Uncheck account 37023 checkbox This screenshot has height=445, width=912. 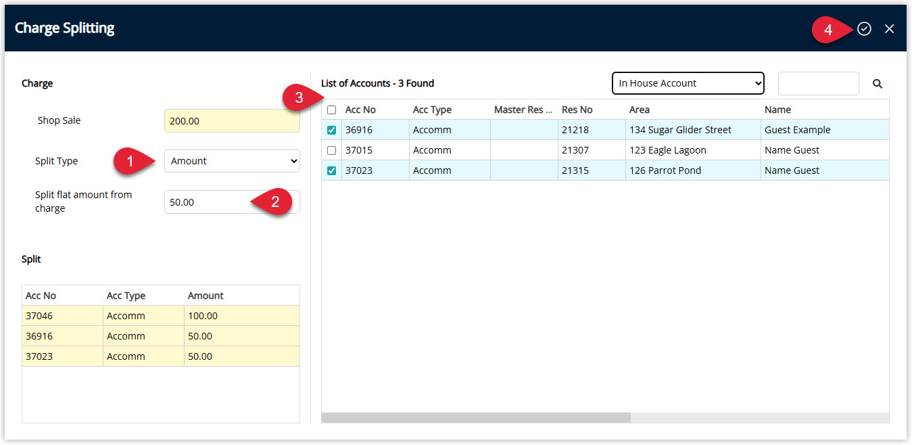[x=331, y=170]
